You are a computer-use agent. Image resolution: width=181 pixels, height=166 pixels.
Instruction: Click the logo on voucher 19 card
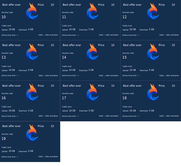[32, 133]
